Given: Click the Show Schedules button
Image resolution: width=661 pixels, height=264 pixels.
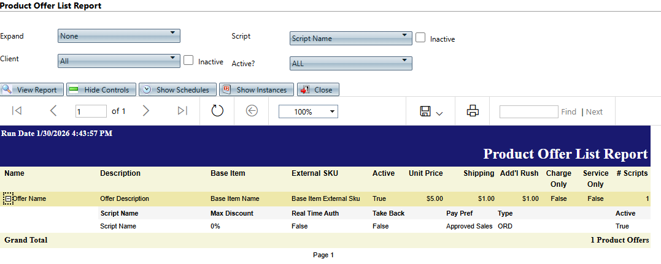Looking at the screenshot, I should (177, 90).
